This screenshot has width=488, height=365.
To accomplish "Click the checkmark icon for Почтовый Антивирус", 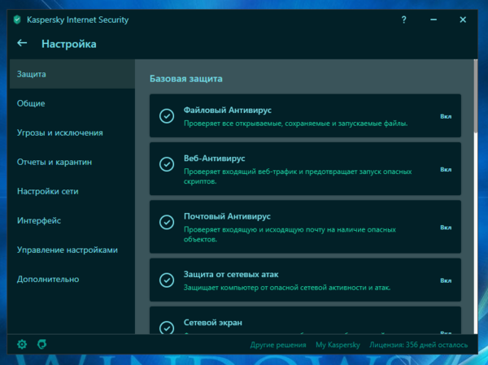I will tap(167, 222).
